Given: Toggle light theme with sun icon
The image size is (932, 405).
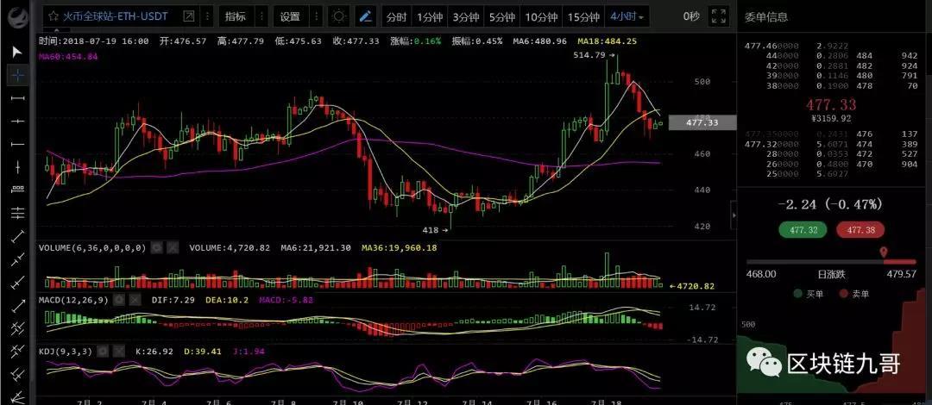Looking at the screenshot, I should click(x=339, y=16).
